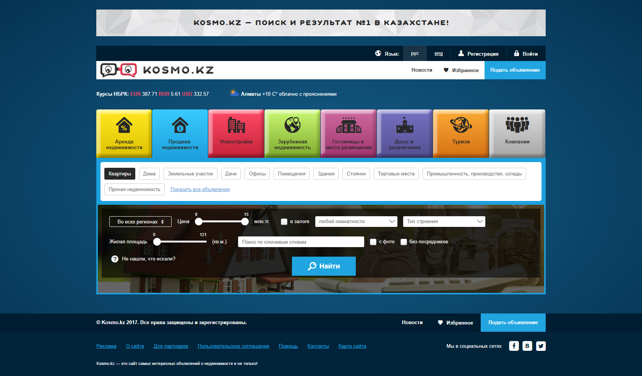642x376 pixels.
Task: Select the Офисы tab
Action: click(x=257, y=174)
